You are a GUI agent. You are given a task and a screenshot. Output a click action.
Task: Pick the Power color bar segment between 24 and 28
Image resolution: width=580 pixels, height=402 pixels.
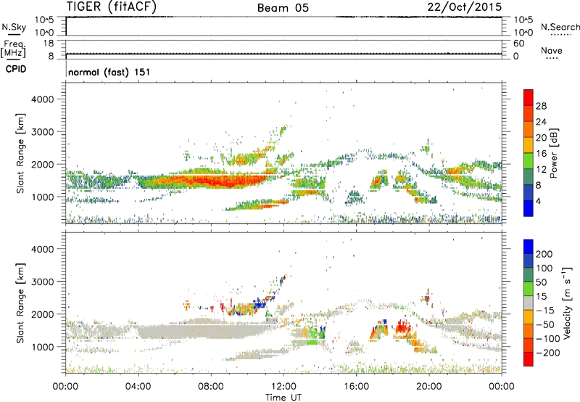click(x=529, y=113)
